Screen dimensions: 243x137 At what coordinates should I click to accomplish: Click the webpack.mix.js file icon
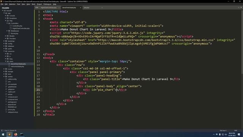click(x=6, y=112)
